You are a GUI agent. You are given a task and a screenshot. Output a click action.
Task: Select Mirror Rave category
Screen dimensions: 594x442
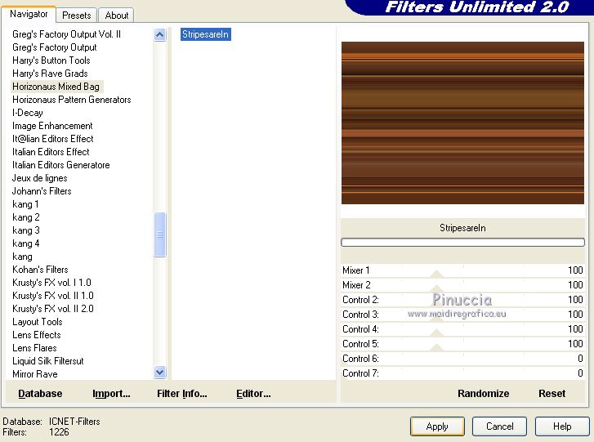35,374
